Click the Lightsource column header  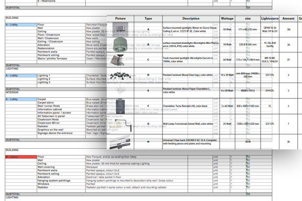(270, 18)
